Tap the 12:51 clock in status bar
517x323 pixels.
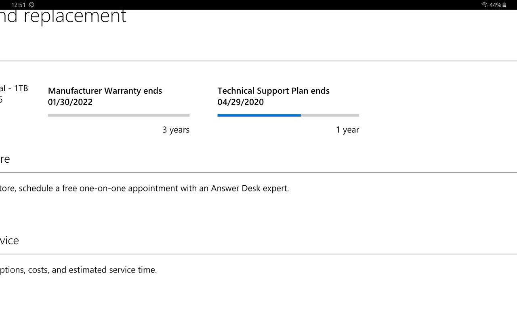tap(18, 5)
